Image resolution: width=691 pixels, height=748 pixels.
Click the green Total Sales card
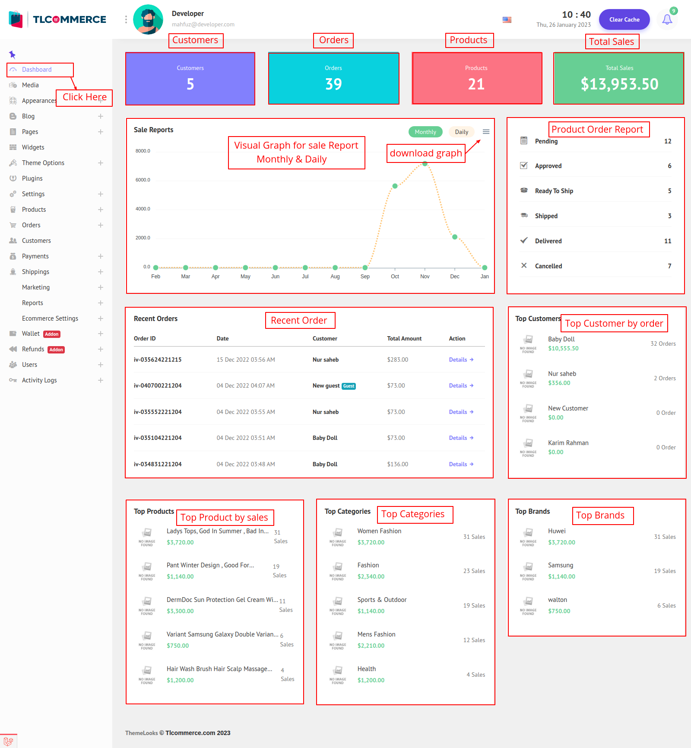click(618, 79)
